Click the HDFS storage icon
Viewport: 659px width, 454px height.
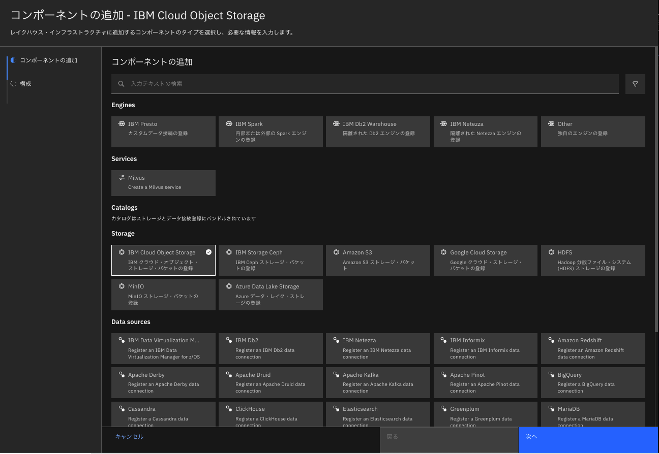(x=551, y=252)
